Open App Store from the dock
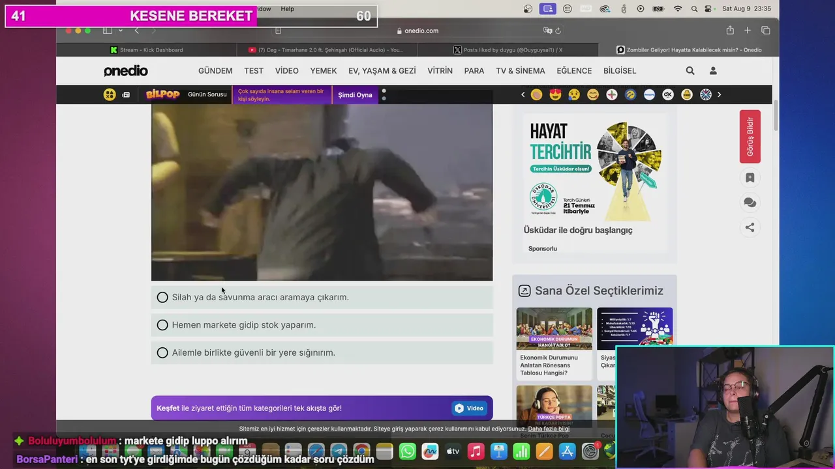835x469 pixels. click(567, 451)
